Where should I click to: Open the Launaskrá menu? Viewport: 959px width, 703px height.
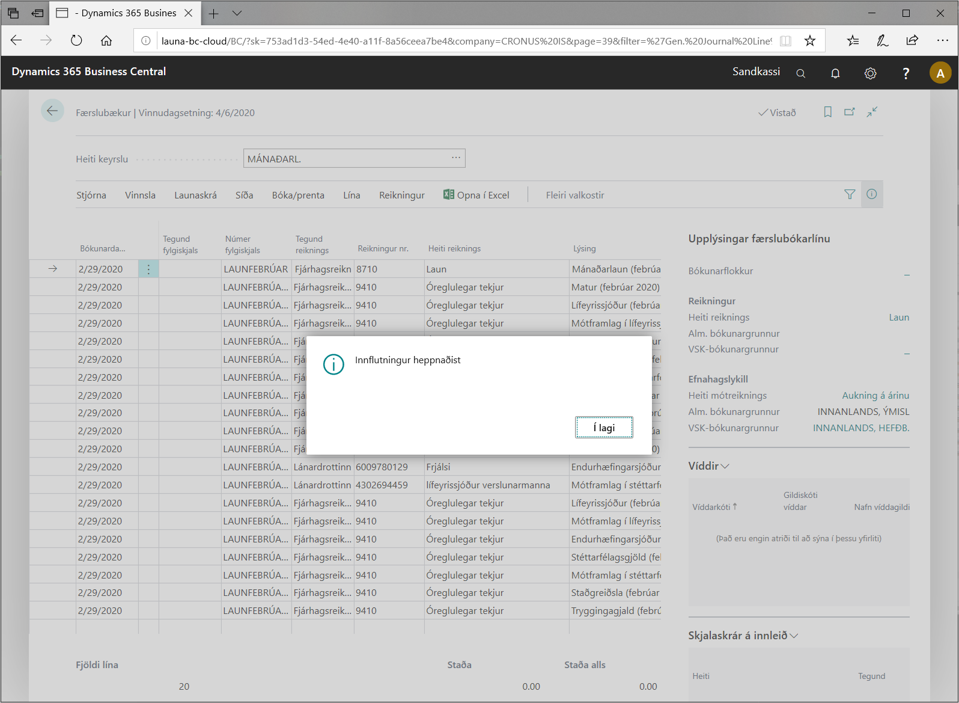195,195
